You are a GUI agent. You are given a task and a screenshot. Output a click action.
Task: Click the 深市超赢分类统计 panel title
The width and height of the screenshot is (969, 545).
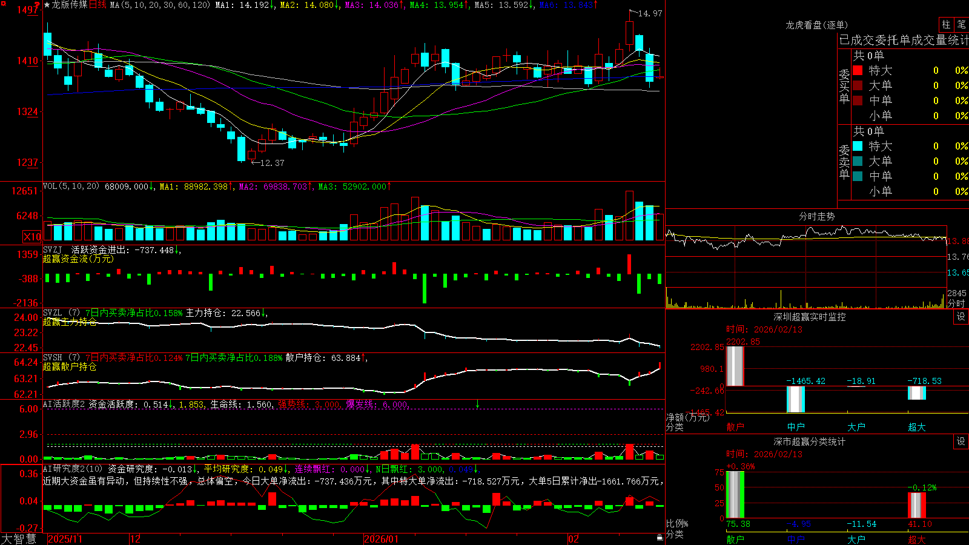click(x=810, y=441)
